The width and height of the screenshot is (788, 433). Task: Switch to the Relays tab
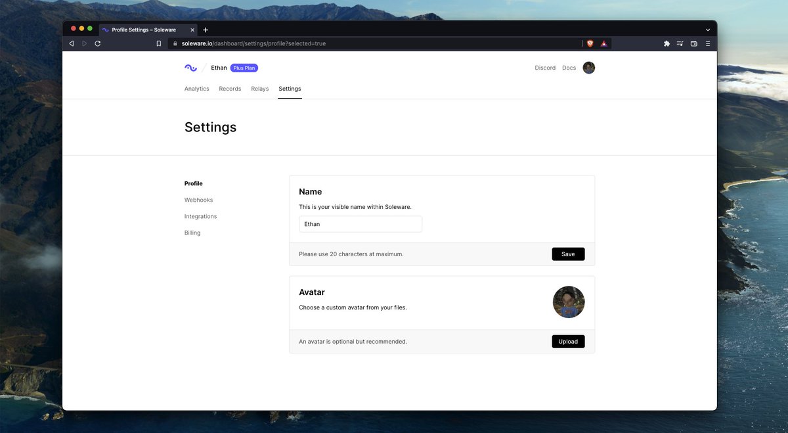[260, 89]
